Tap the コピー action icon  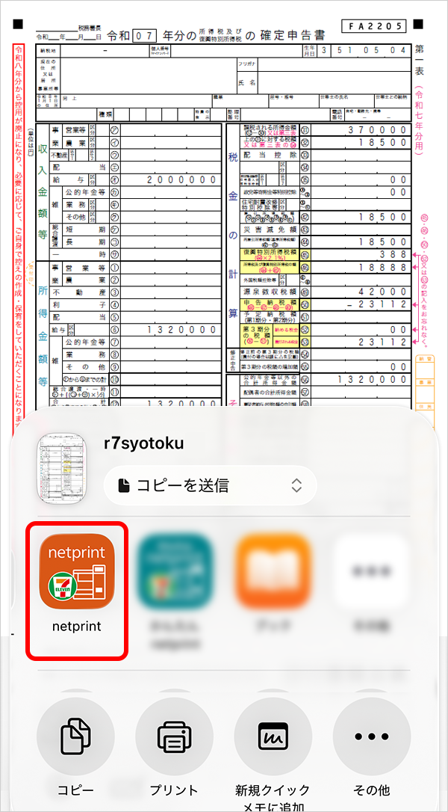(x=75, y=736)
